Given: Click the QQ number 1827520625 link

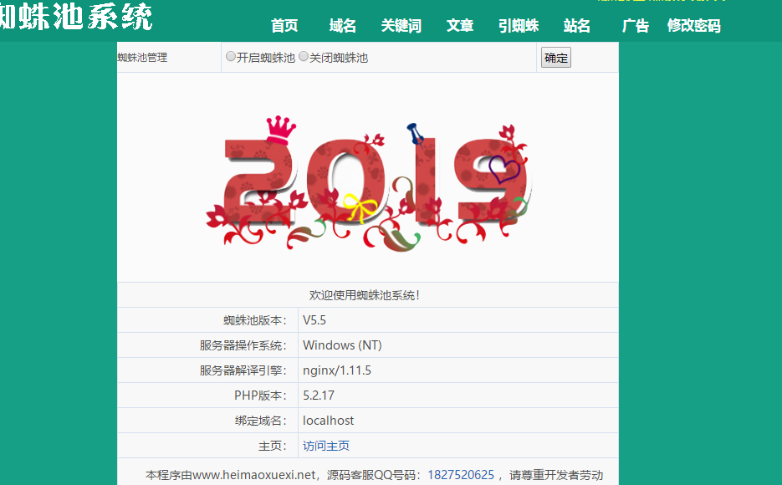Looking at the screenshot, I should click(x=461, y=475).
